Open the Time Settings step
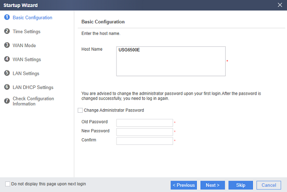Image resolution: width=287 pixels, height=192 pixels. pos(26,32)
